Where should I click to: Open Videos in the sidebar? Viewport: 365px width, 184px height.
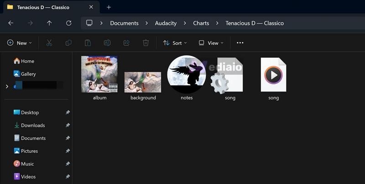(25, 177)
